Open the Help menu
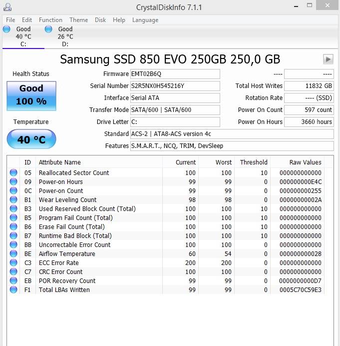Screen dimensions: 340x346 [119, 20]
